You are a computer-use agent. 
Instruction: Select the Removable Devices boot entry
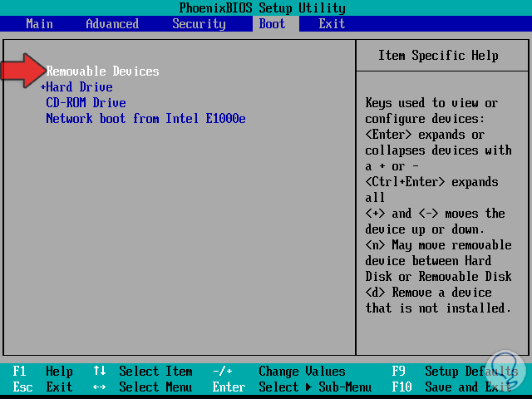(x=102, y=71)
